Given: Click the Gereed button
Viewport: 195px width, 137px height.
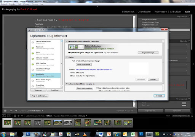Looking at the screenshot, I should coord(159,96).
